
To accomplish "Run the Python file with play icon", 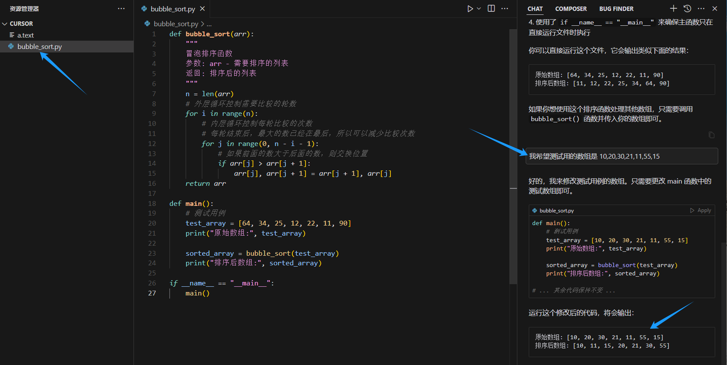I will point(470,9).
